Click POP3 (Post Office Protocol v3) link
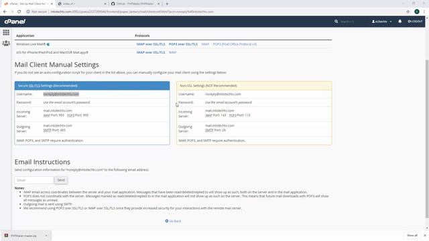429x241 pixels. click(x=235, y=44)
